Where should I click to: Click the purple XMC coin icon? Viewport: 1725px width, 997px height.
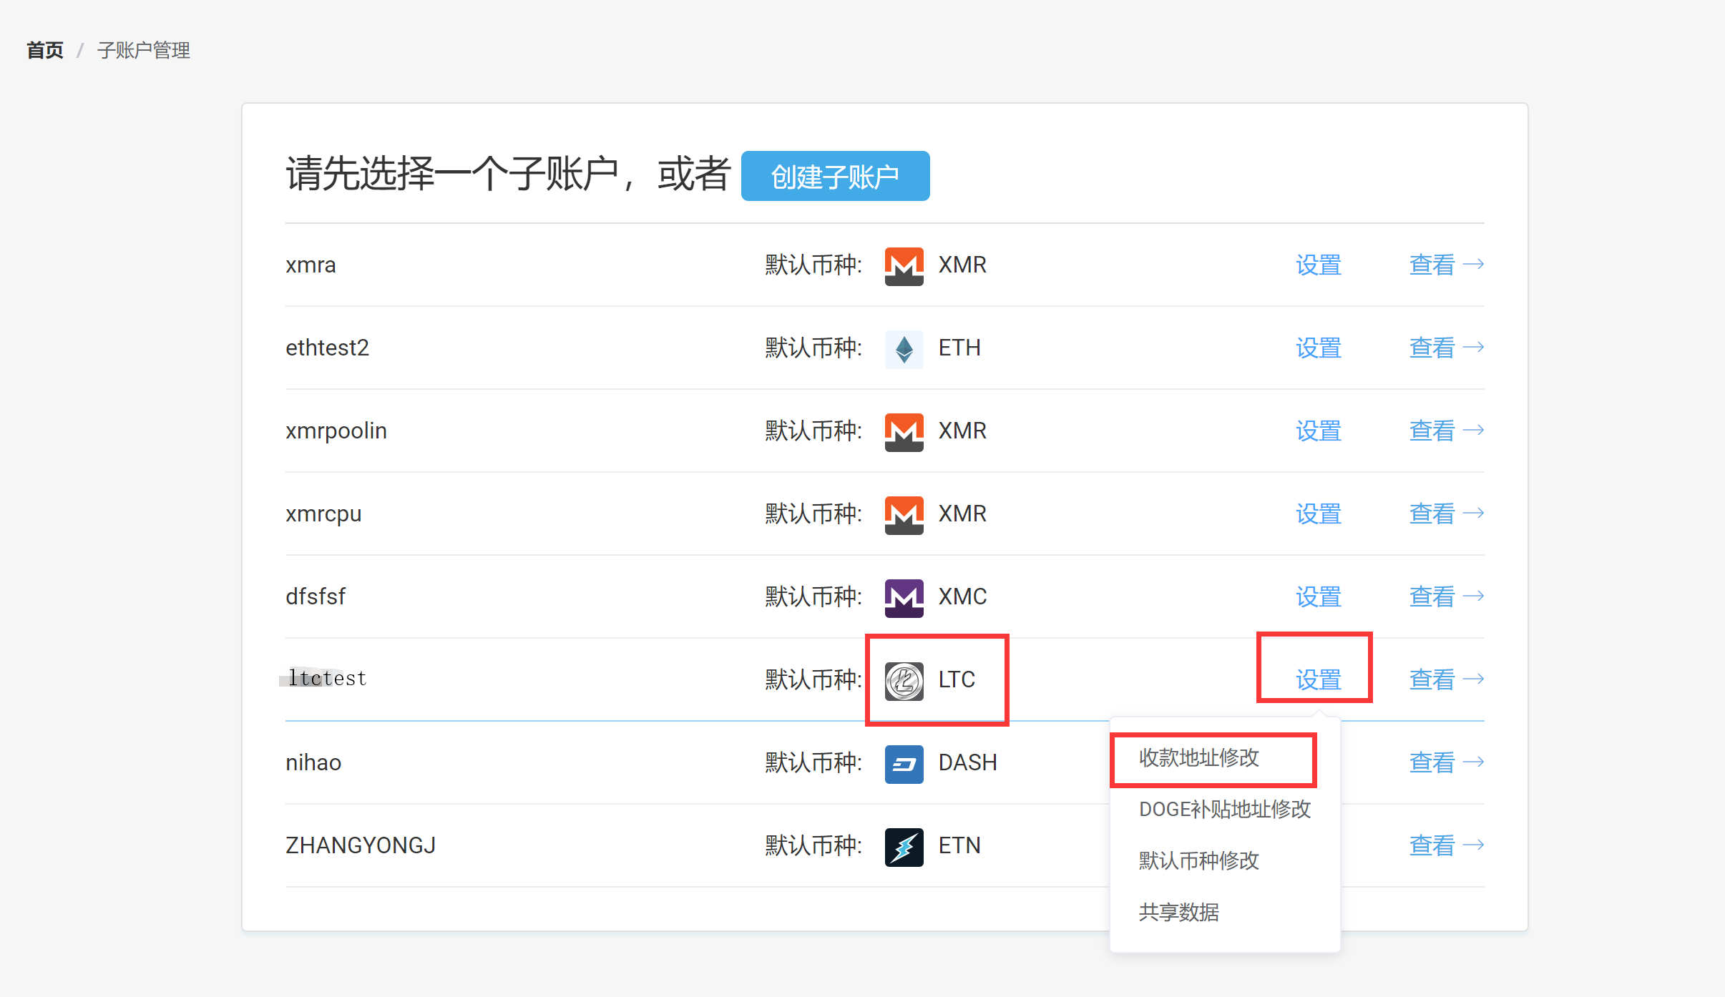(904, 598)
